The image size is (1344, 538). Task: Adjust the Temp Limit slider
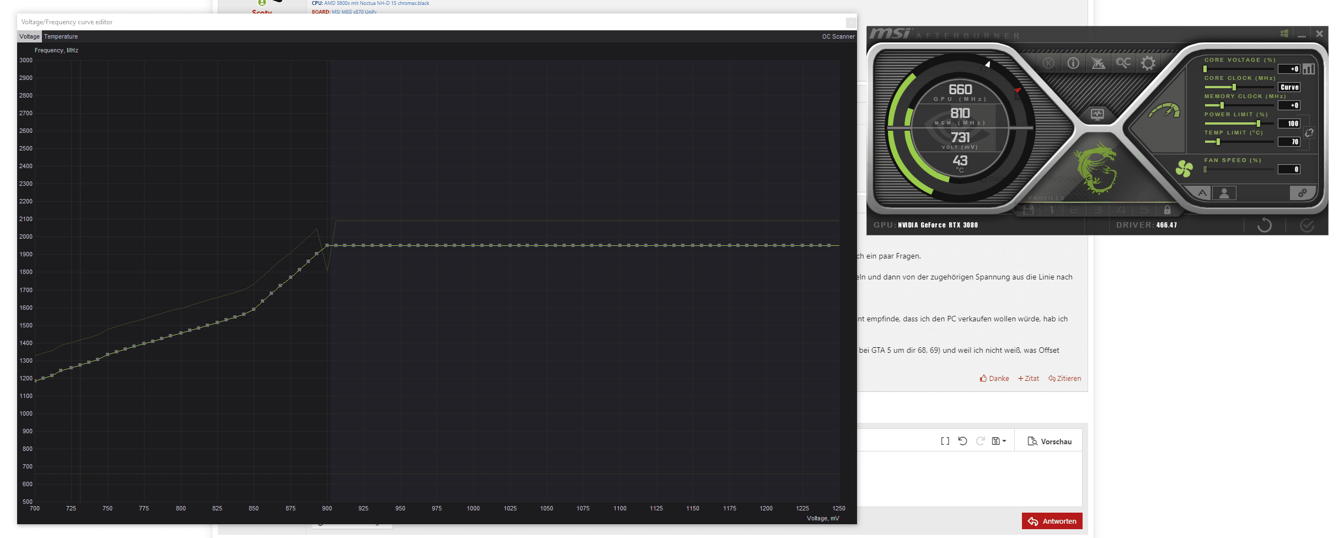pyautogui.click(x=1239, y=142)
